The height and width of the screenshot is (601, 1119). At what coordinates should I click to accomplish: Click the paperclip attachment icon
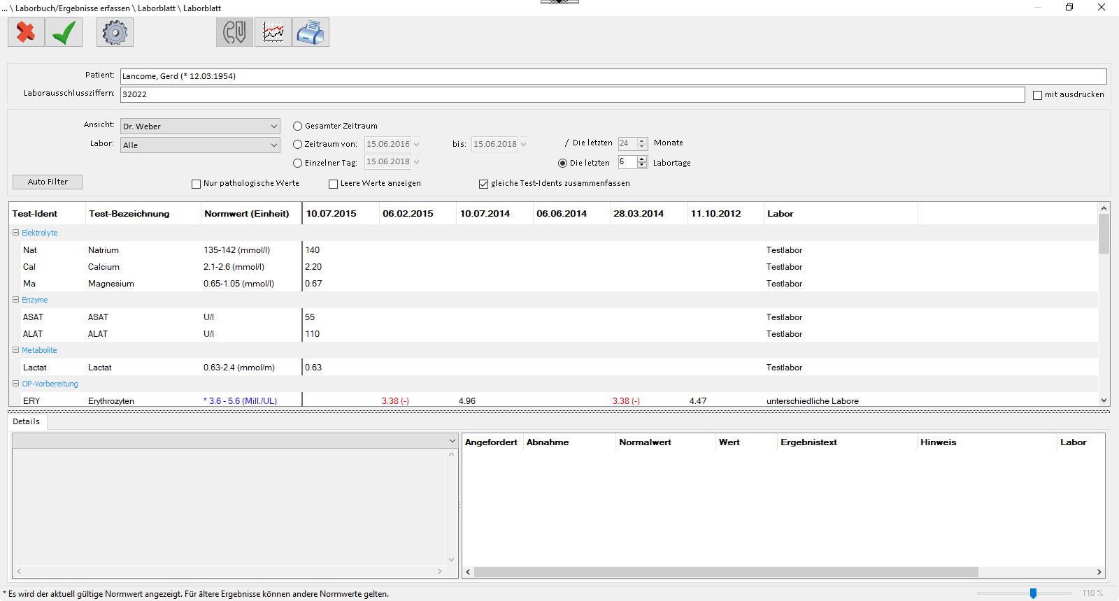(234, 32)
